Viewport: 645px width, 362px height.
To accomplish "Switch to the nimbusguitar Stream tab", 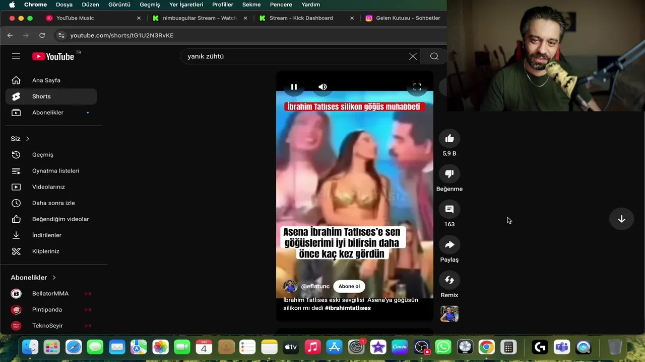I will tap(200, 18).
